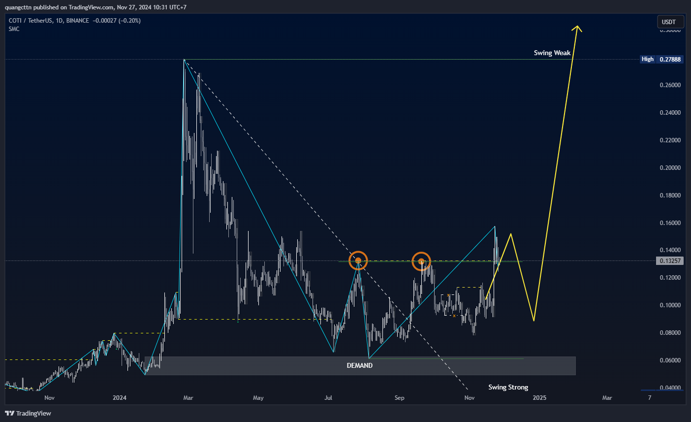Click the Mar label next to 2024
Image resolution: width=691 pixels, height=422 pixels.
pos(188,398)
